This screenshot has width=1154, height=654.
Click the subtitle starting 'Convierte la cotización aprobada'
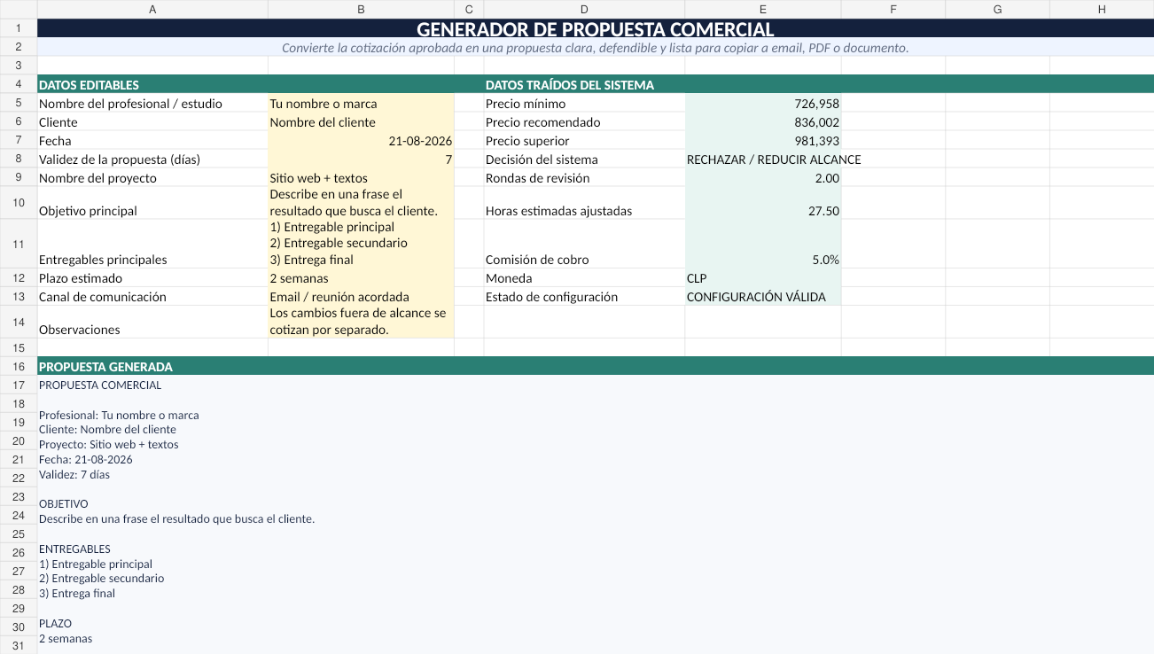pyautogui.click(x=596, y=48)
